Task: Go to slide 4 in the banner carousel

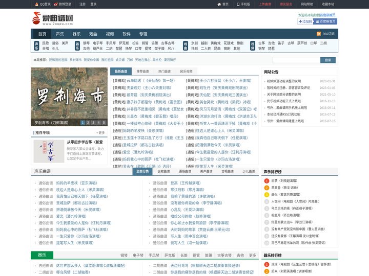Action: pyautogui.click(x=98, y=123)
